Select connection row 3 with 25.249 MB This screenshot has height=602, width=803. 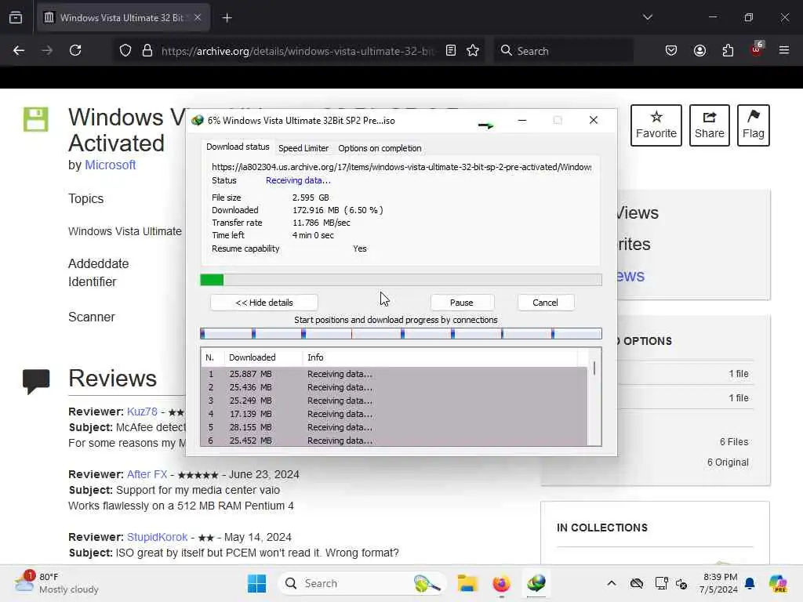[394, 401]
